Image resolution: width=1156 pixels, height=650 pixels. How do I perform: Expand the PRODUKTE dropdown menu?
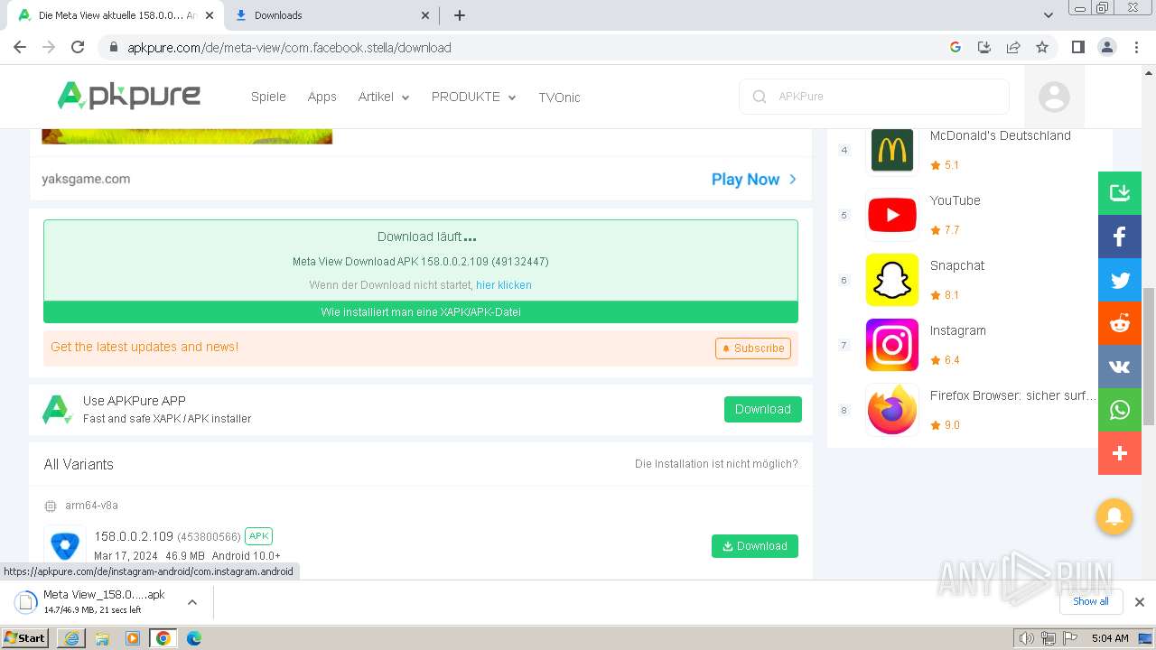474,97
